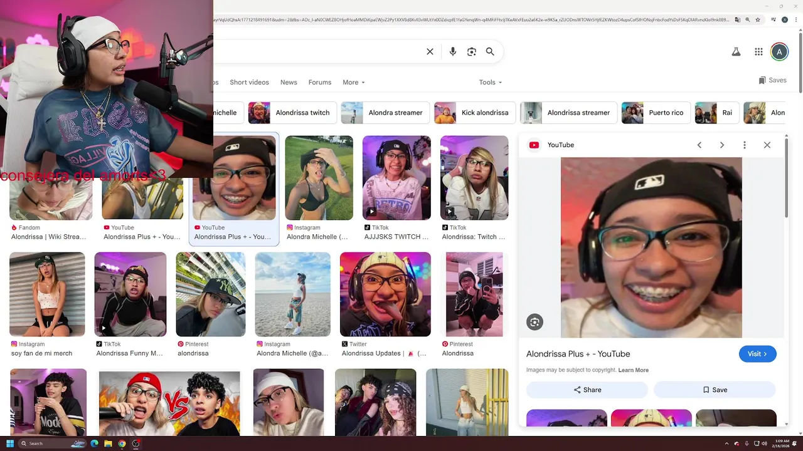Select the Puerto rico suggestion chip
The image size is (803, 451).
(x=655, y=113)
